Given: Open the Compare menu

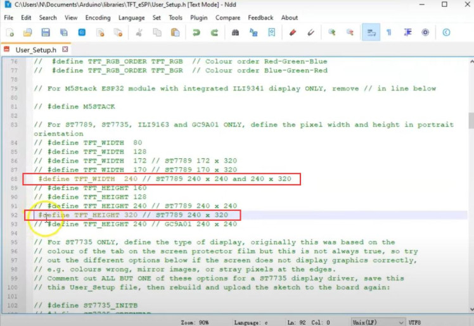Looking at the screenshot, I should click(x=227, y=18).
